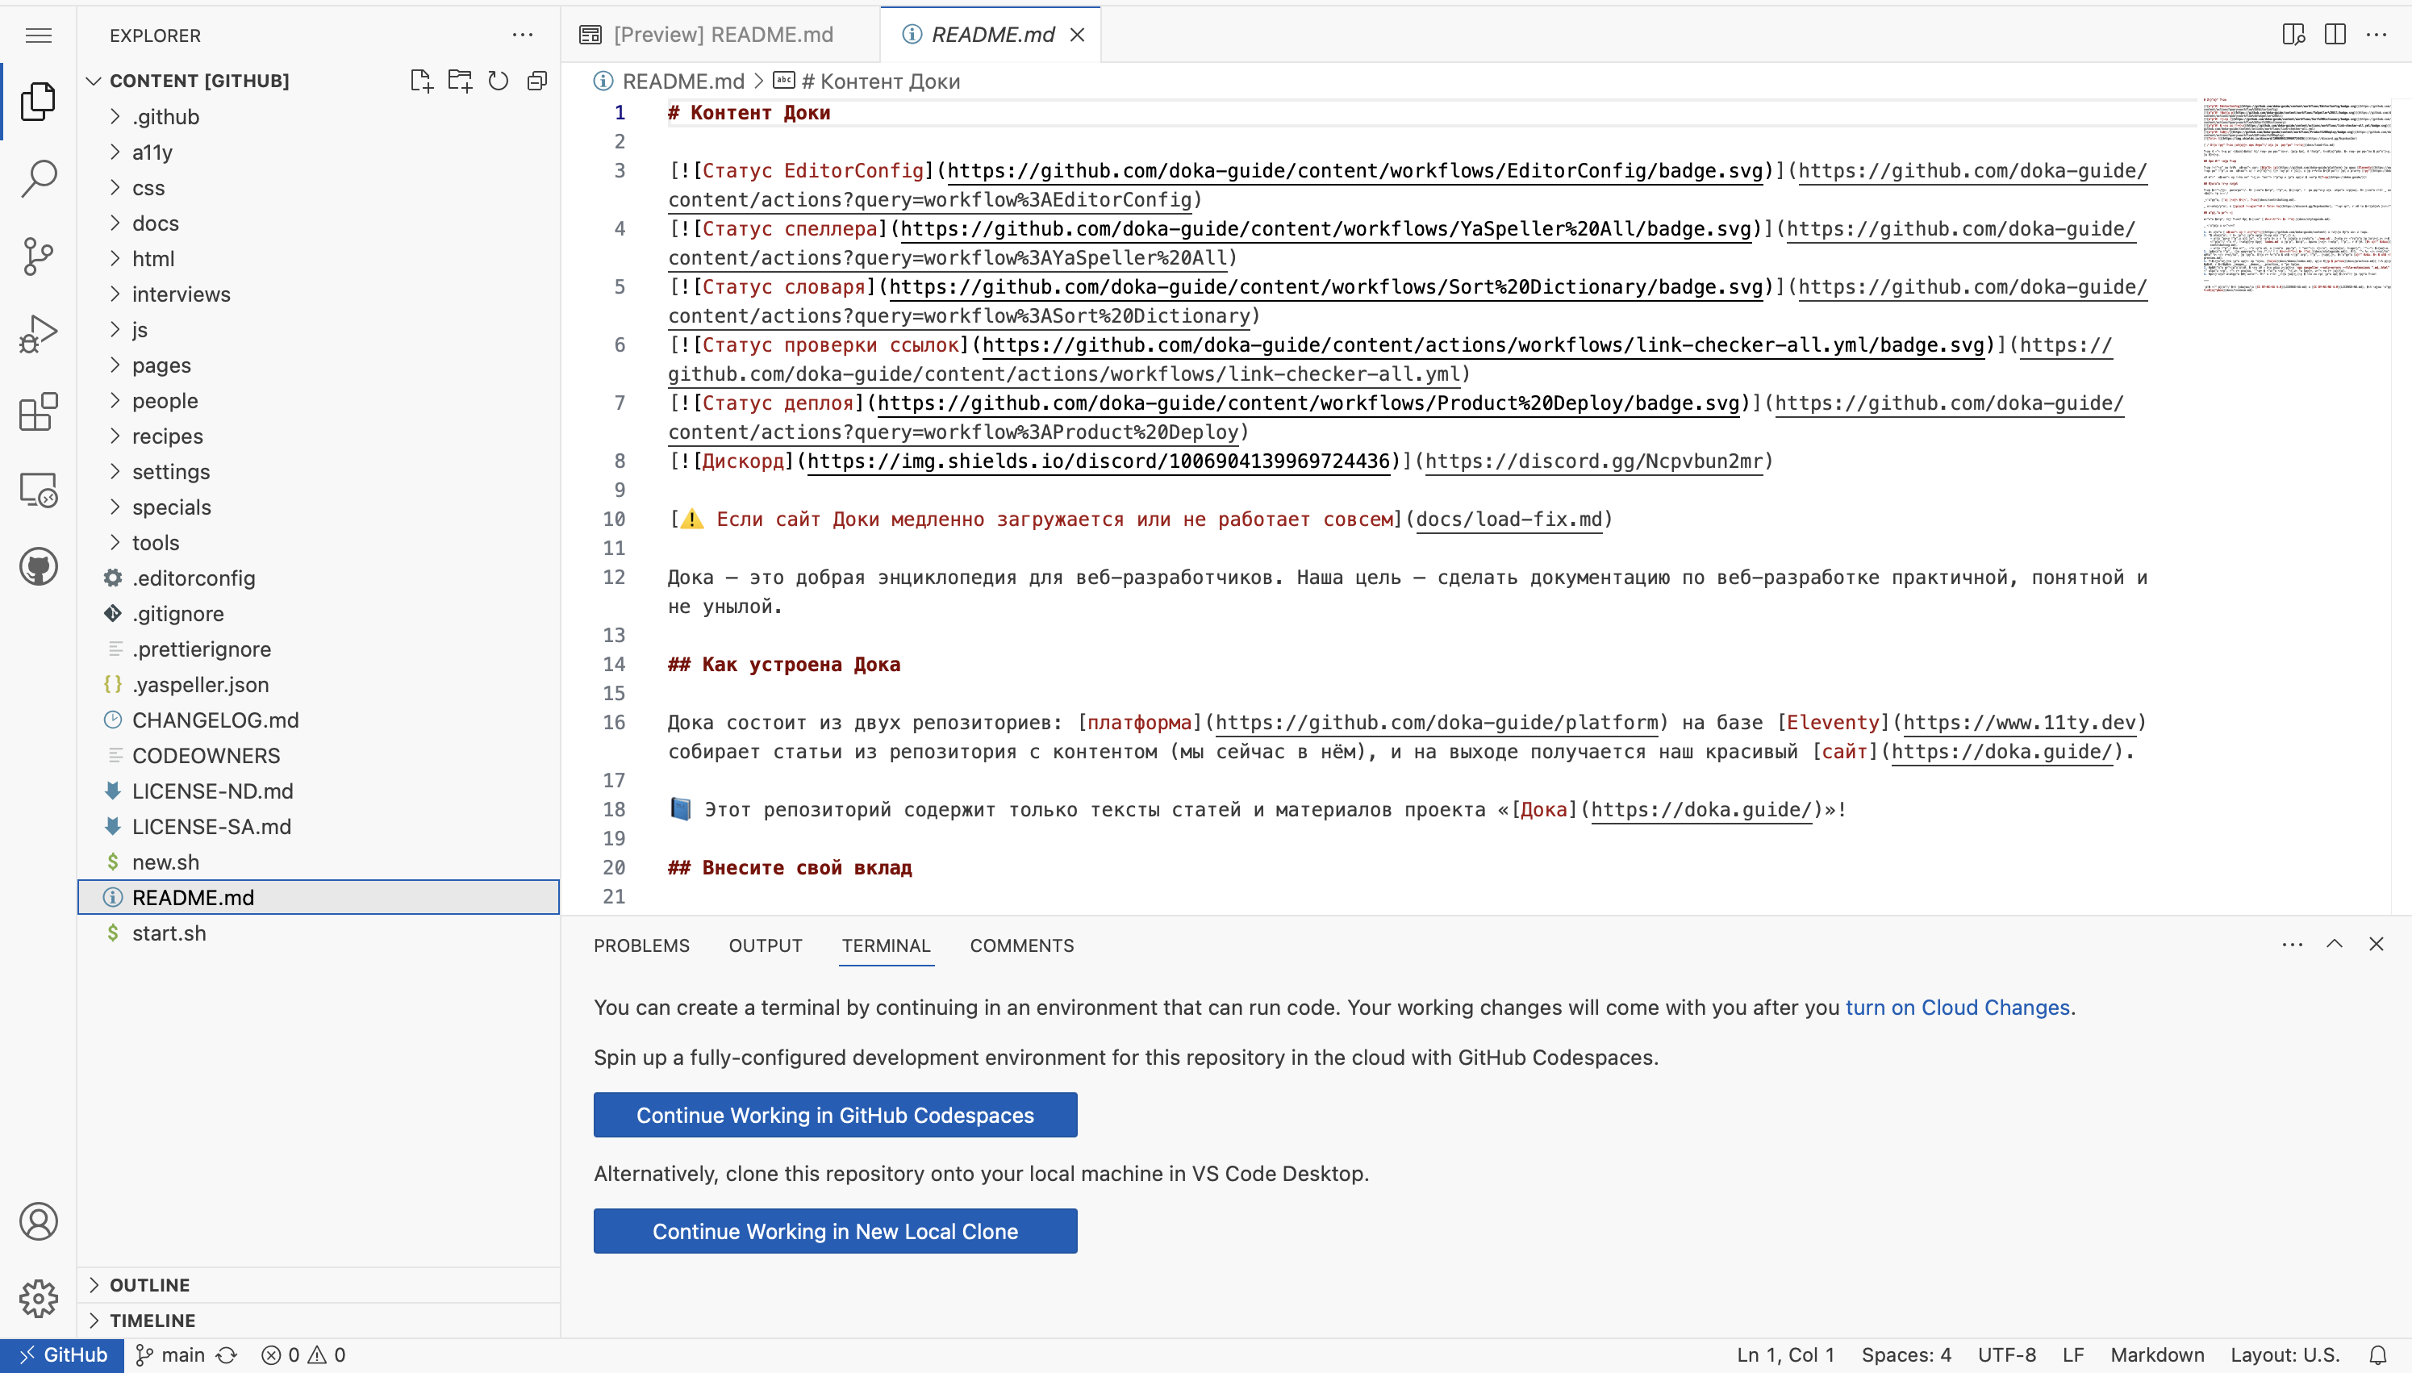
Task: Expand the interviews folder
Action: (x=319, y=294)
